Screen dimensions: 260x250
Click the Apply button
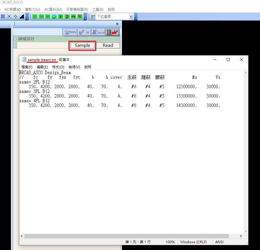click(x=70, y=32)
